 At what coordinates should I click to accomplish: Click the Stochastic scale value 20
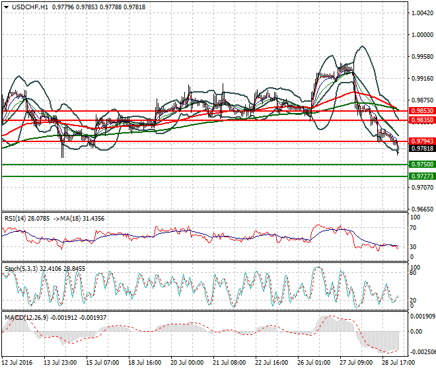coord(414,301)
